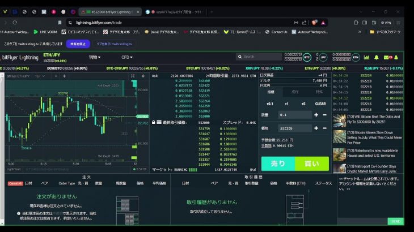Screen dimensions: 414x232
Task: Click the BTC balance circle icon
Action: [x=307, y=57]
